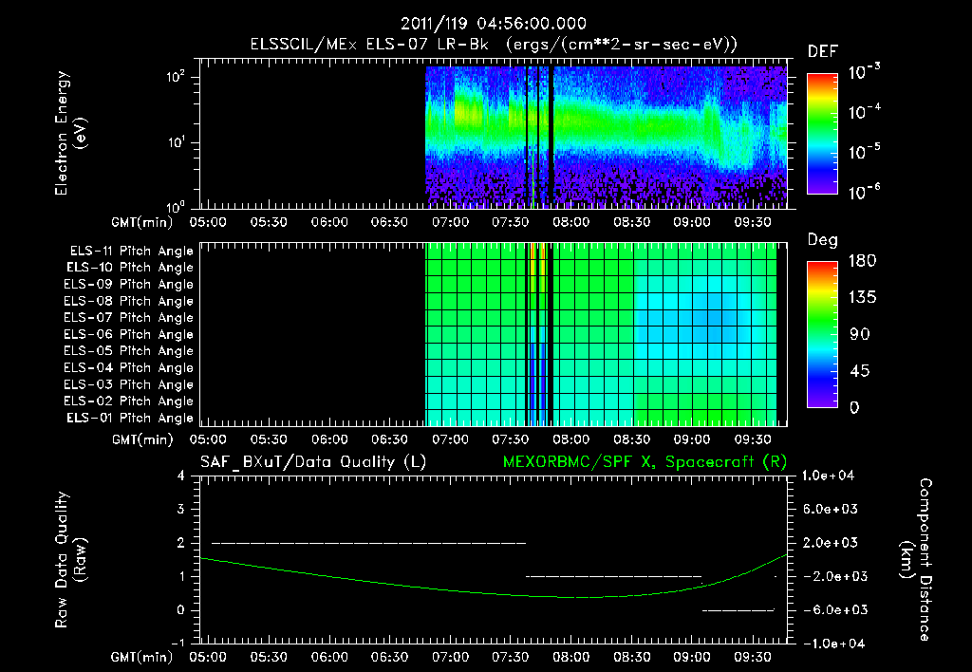
Task: Select the ELS-02 Pitch Angle row label
Action: (x=129, y=401)
